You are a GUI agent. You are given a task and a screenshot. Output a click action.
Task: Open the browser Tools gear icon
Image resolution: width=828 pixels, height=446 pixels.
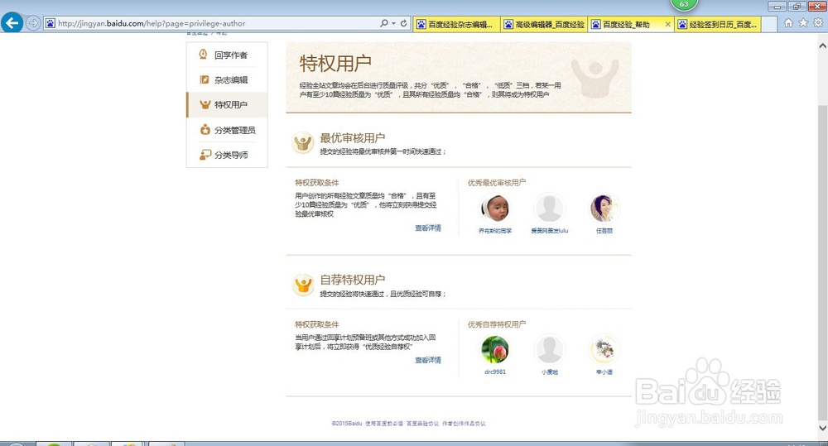pos(818,22)
